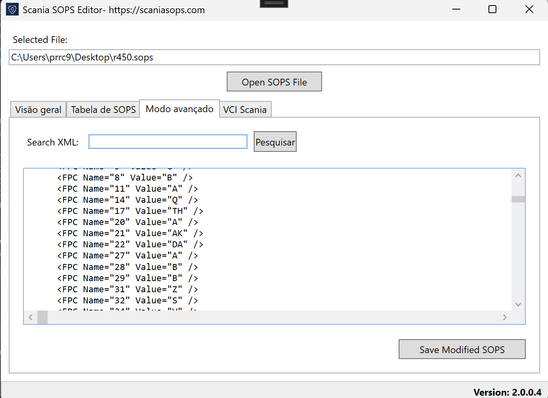Viewport: 548px width, 398px height.
Task: Switch to the Visão geral tab
Action: (x=38, y=109)
